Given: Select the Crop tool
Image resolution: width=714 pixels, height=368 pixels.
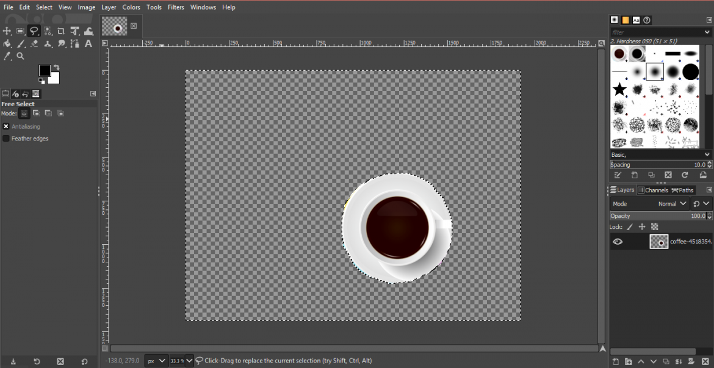Looking at the screenshot, I should pyautogui.click(x=60, y=31).
